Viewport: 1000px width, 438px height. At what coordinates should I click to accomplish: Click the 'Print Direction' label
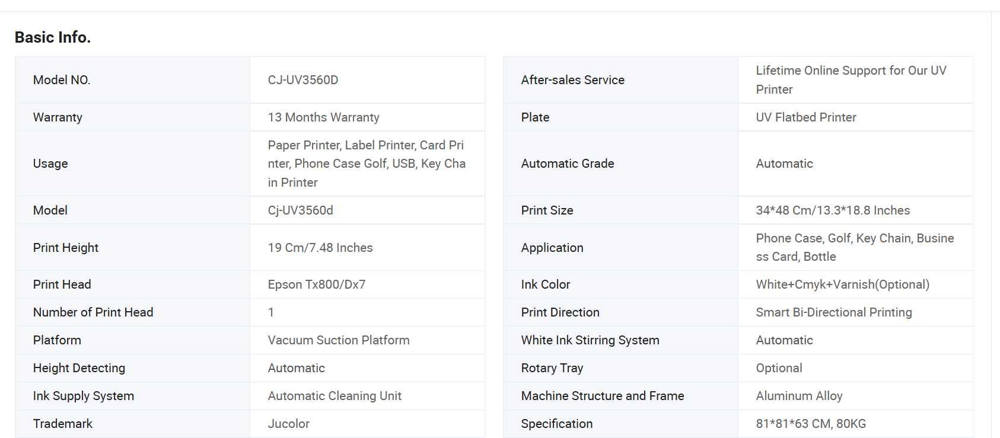(560, 312)
